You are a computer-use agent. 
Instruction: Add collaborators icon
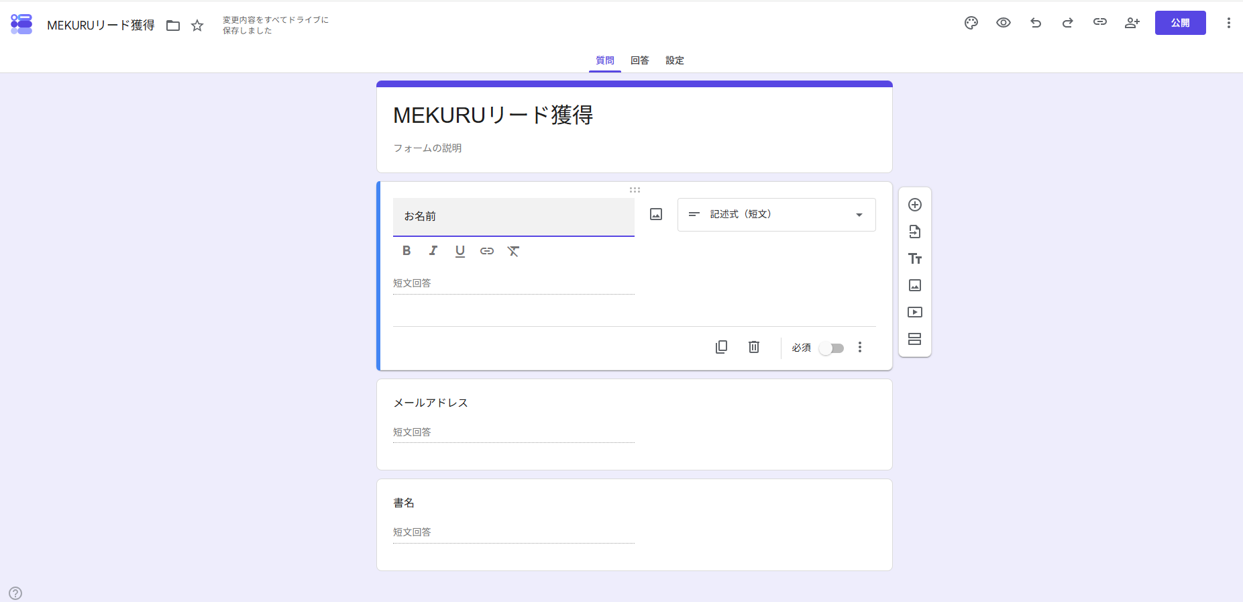[1132, 23]
